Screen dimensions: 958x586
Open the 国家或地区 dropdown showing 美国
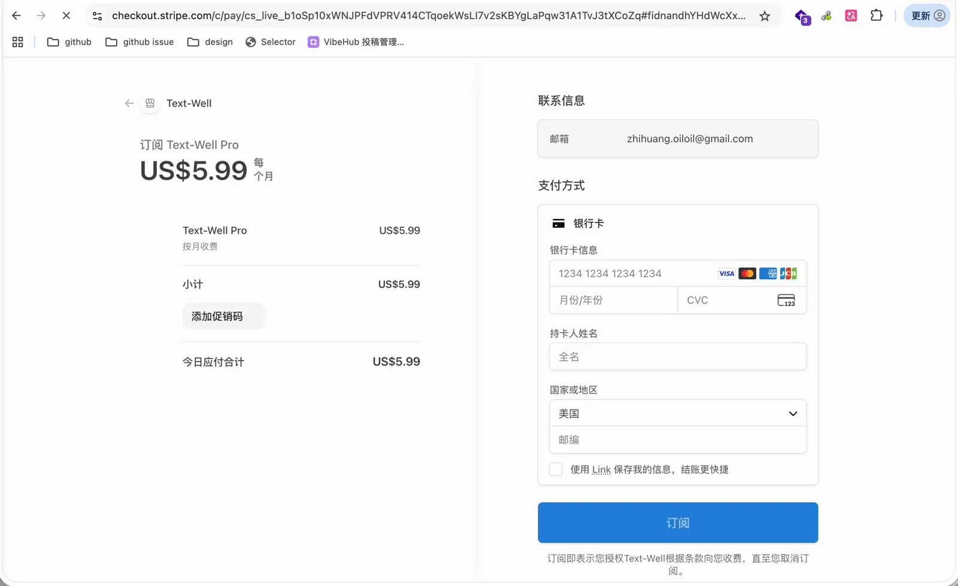click(678, 413)
